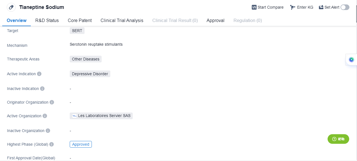The image size is (357, 161).
Task: Click the Depressive Disorder indication tag
Action: pyautogui.click(x=90, y=74)
